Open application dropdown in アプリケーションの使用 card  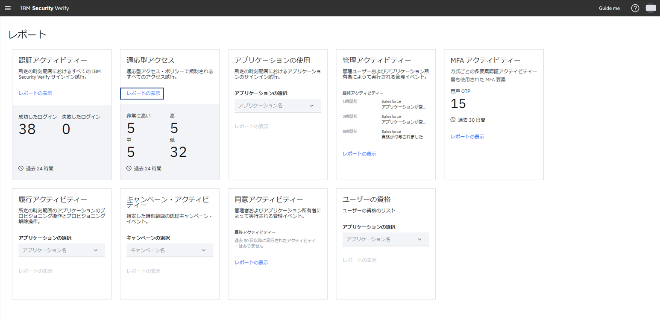point(278,106)
